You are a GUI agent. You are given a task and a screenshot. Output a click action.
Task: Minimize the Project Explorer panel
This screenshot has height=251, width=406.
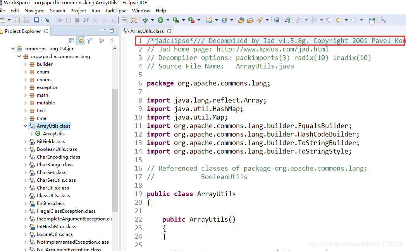[x=103, y=30]
